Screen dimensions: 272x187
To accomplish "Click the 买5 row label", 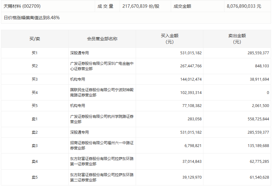I will pyautogui.click(x=34, y=106).
